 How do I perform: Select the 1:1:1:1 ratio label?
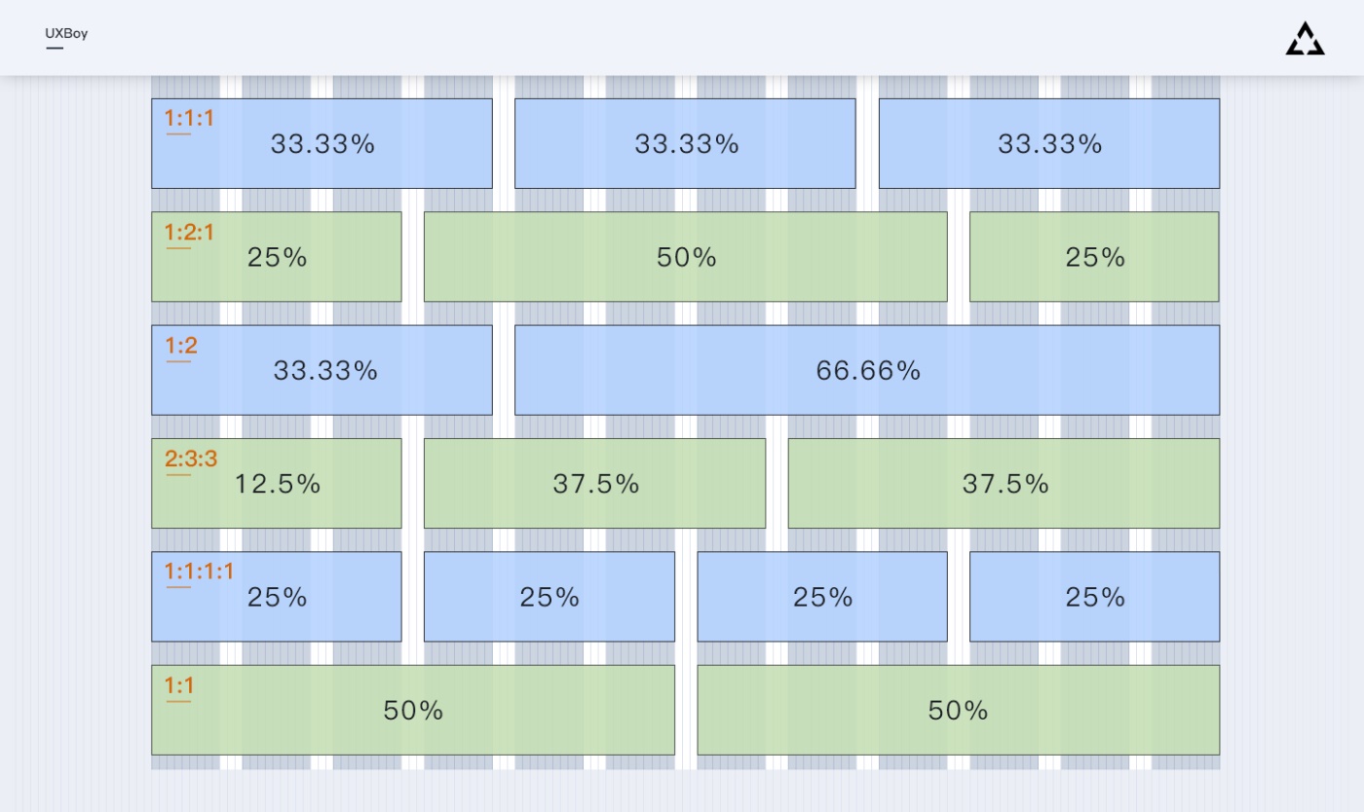[199, 572]
